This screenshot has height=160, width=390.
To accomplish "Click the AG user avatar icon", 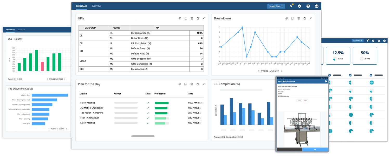I will (x=316, y=6).
